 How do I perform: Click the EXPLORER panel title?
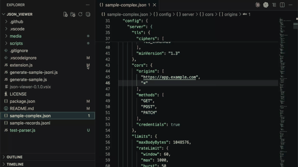pyautogui.click(x=16, y=5)
